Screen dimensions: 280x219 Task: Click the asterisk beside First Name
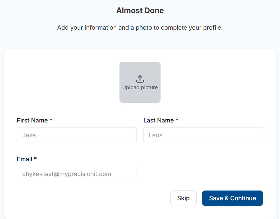click(51, 120)
